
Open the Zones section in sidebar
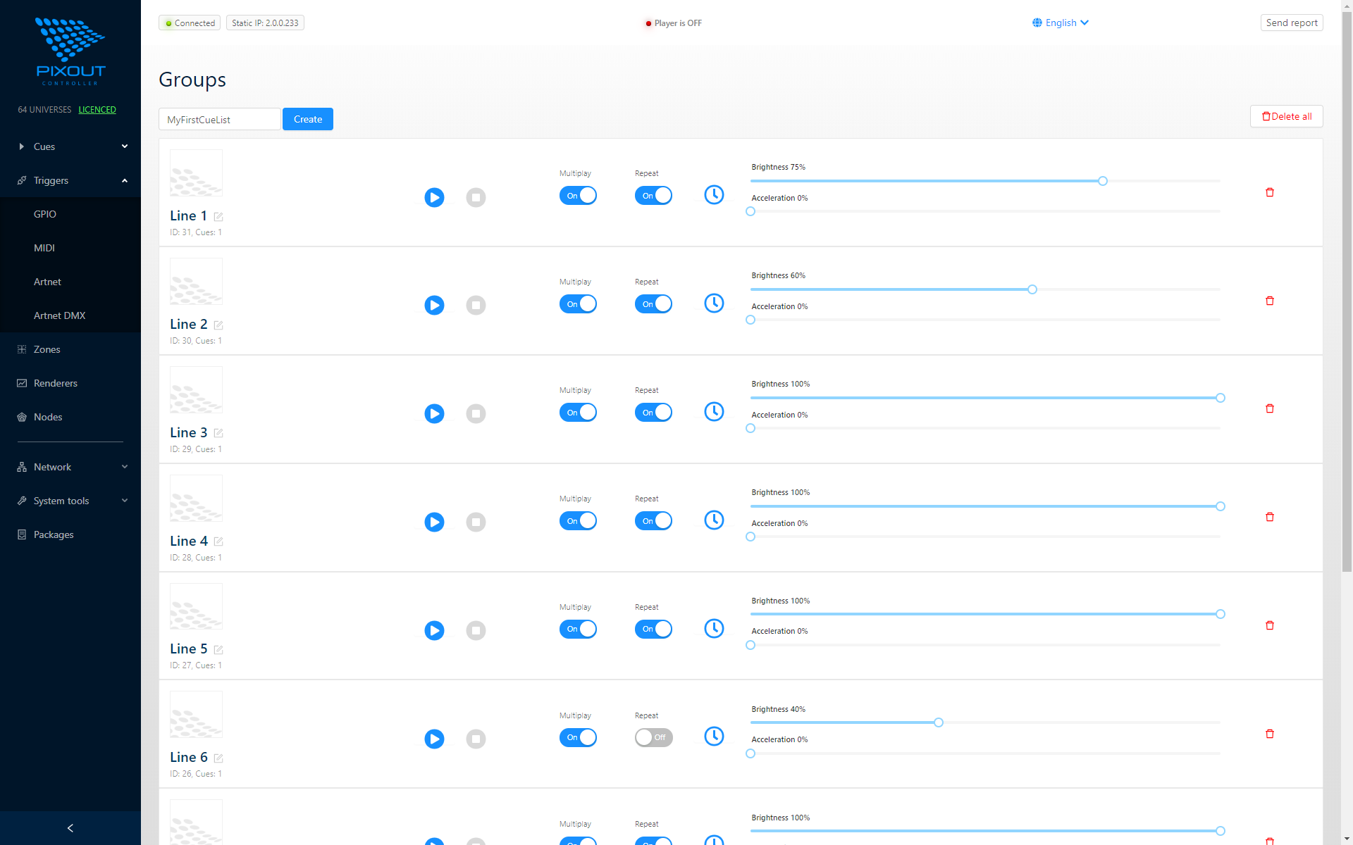click(47, 349)
